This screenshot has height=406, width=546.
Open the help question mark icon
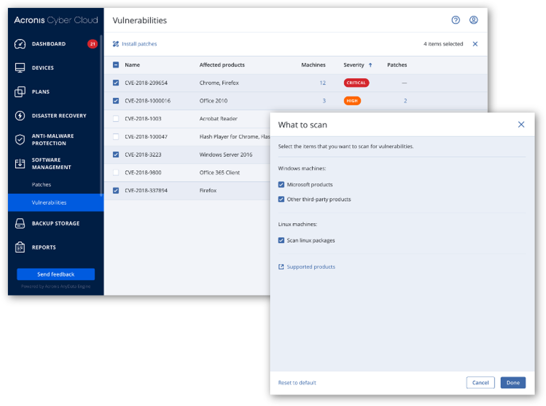pyautogui.click(x=455, y=20)
